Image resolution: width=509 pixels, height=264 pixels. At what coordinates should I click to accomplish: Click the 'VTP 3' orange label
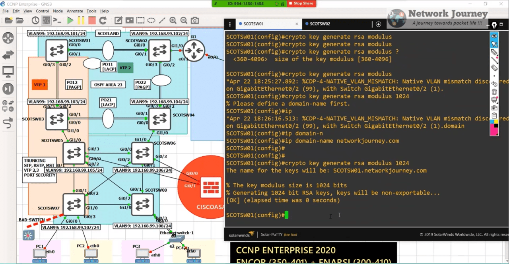(40, 85)
